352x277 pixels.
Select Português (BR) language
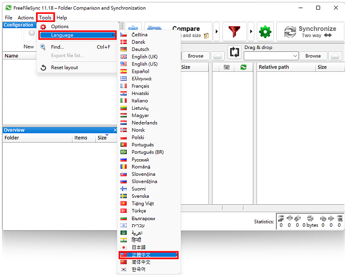pyautogui.click(x=149, y=152)
